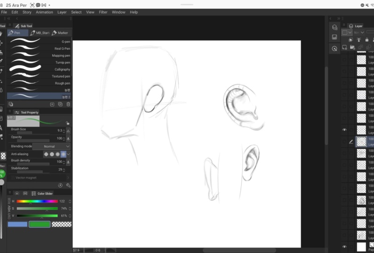Open the Animation menu
374x253 pixels.
pos(44,12)
